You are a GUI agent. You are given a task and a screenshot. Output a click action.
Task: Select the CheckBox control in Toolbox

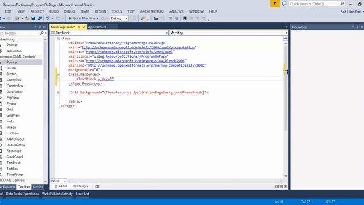(x=14, y=80)
